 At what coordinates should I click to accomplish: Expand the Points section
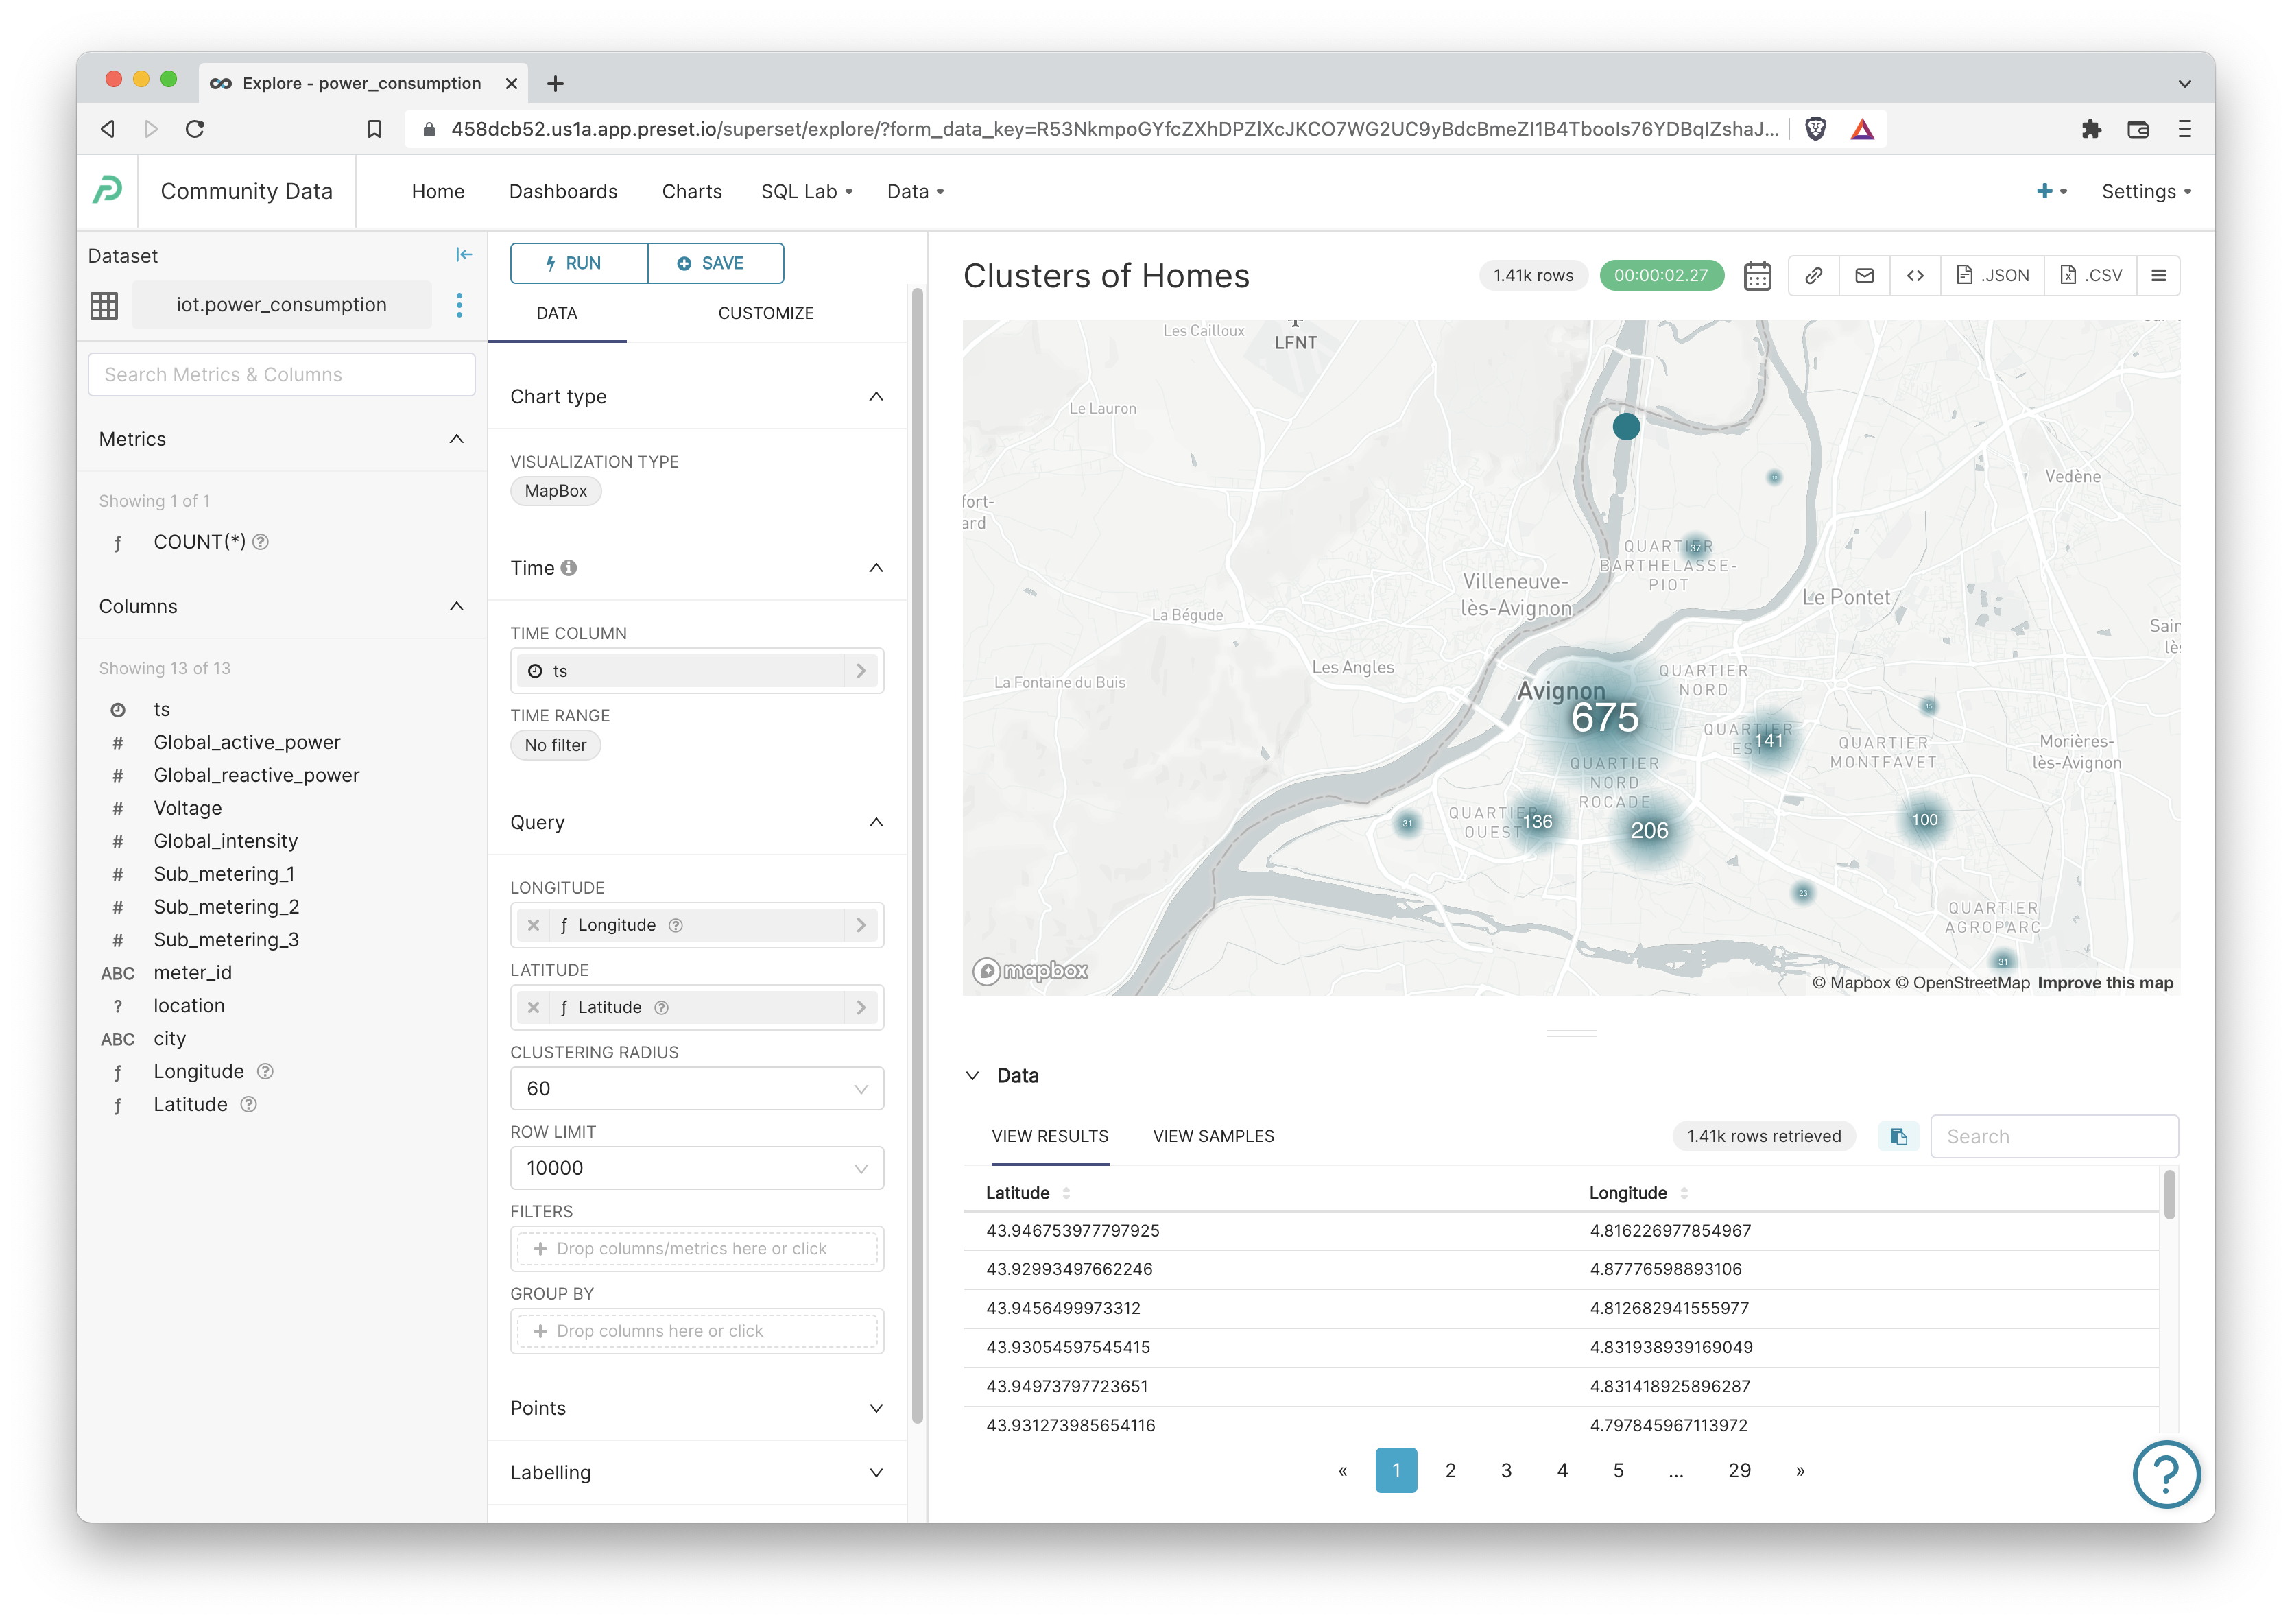click(x=877, y=1408)
